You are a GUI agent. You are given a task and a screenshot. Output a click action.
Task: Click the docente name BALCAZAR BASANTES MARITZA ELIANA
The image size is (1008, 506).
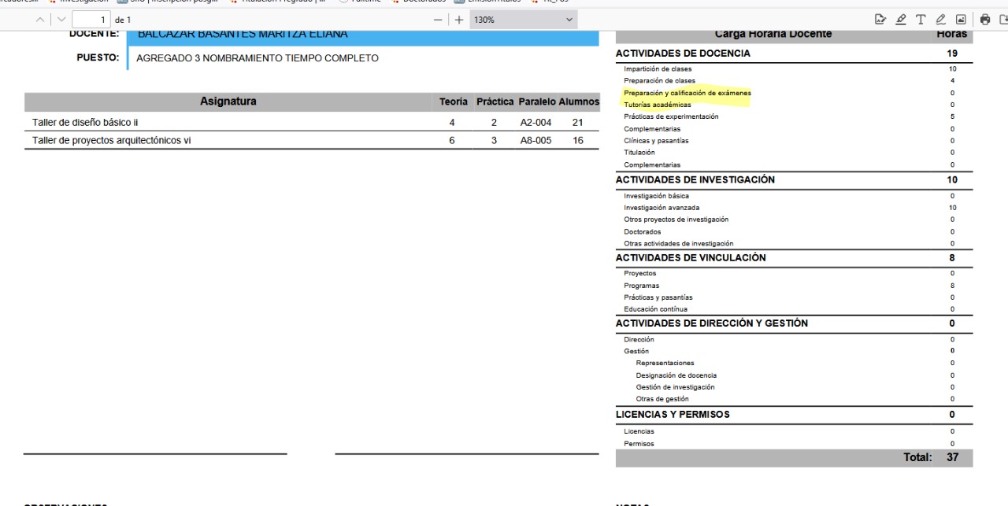click(x=243, y=35)
